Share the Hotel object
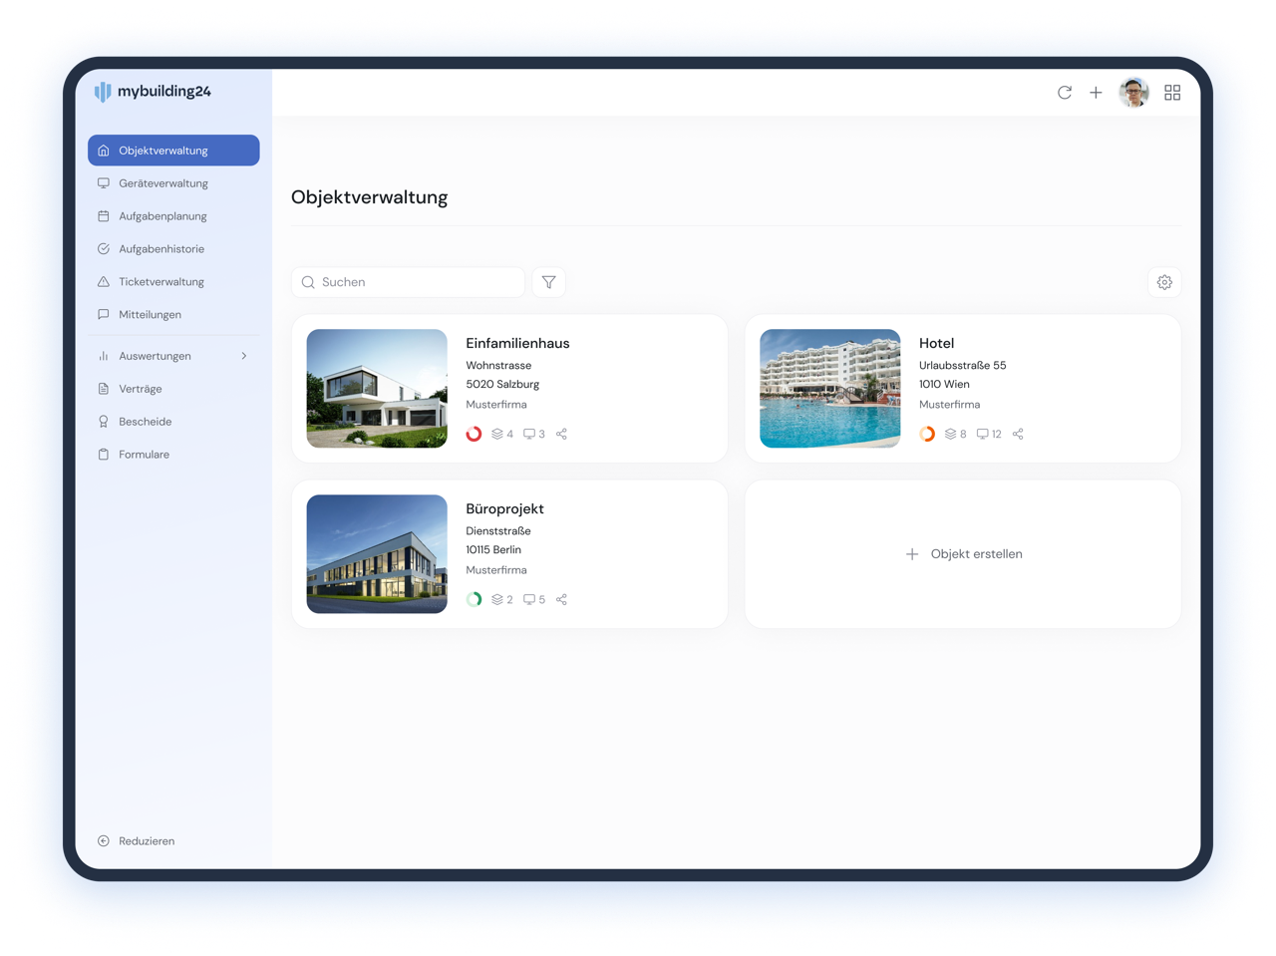Screen dimensions: 1276x956 coord(1018,434)
